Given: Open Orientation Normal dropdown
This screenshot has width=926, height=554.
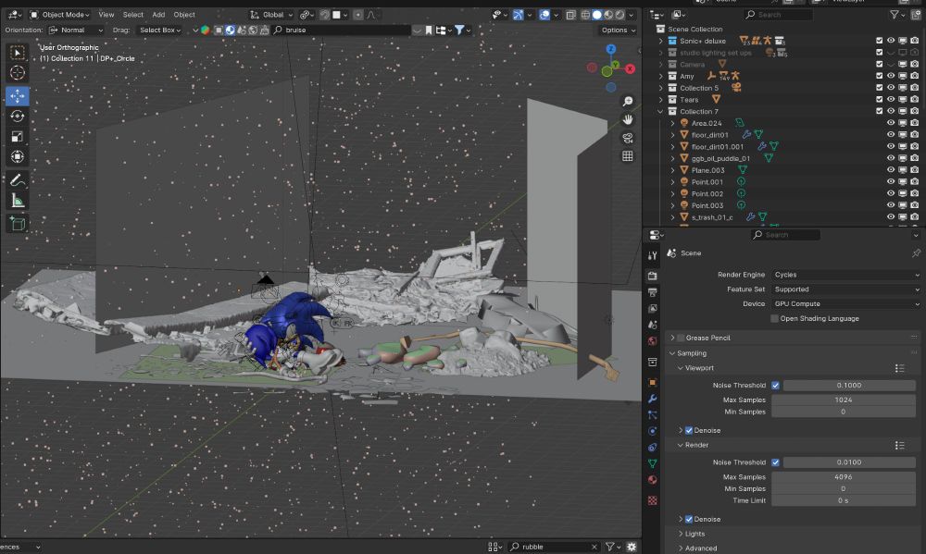Looking at the screenshot, I should coord(76,31).
